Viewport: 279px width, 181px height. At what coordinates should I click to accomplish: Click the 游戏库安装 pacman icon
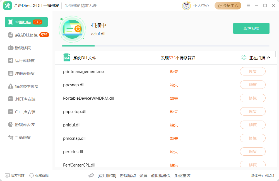pyautogui.click(x=10, y=125)
